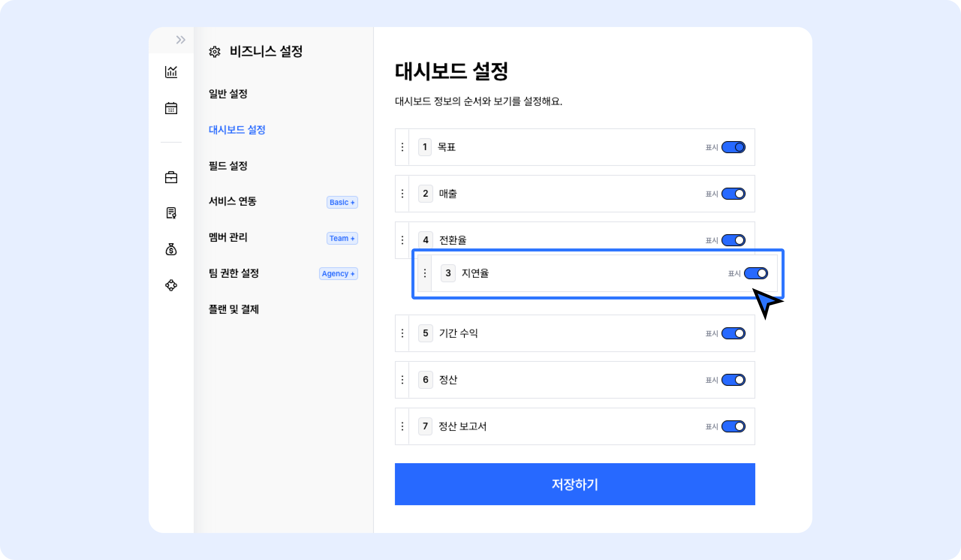
Task: Select 필드 설정 in the settings menu
Action: coord(228,166)
